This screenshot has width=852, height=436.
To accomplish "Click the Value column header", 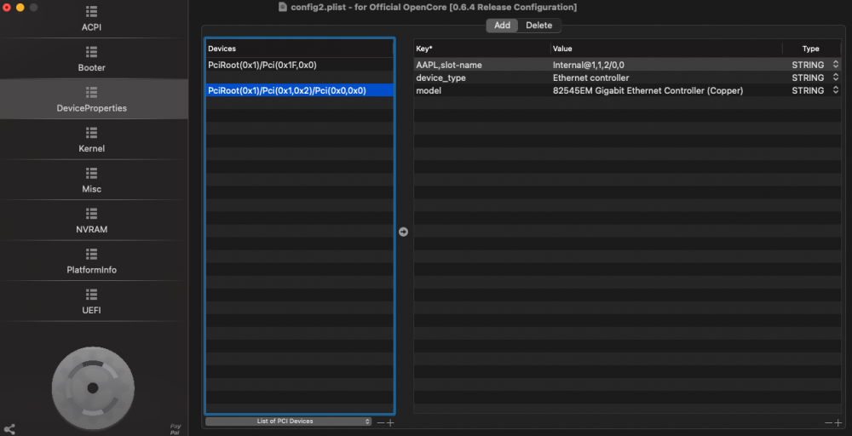I will coord(666,49).
